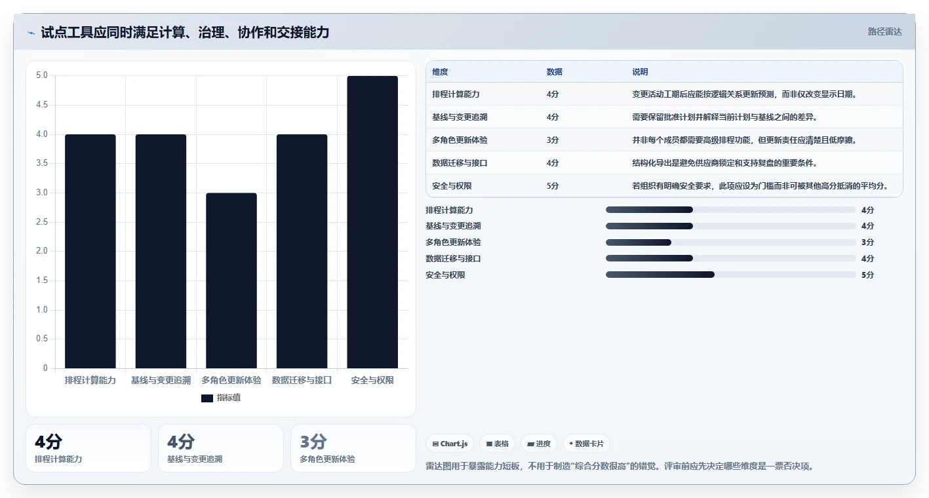
Task: Click the 数据迁移与接口 x-axis label
Action: point(302,380)
